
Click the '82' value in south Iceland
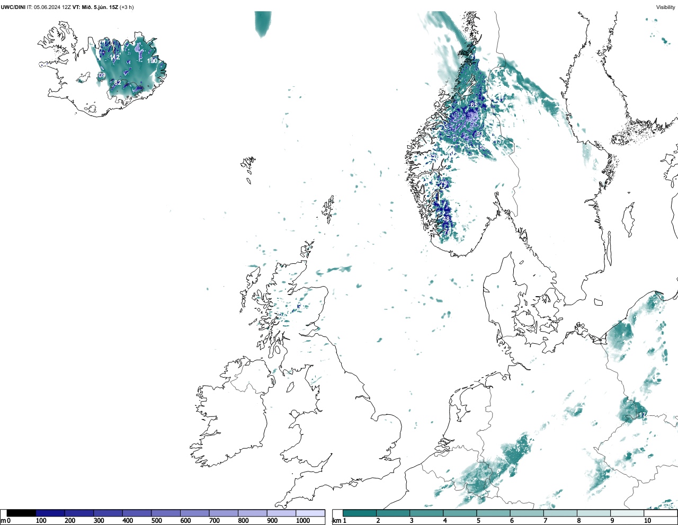point(118,83)
